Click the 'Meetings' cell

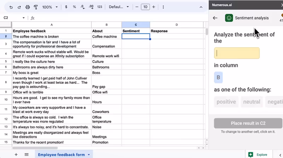coord(106,135)
